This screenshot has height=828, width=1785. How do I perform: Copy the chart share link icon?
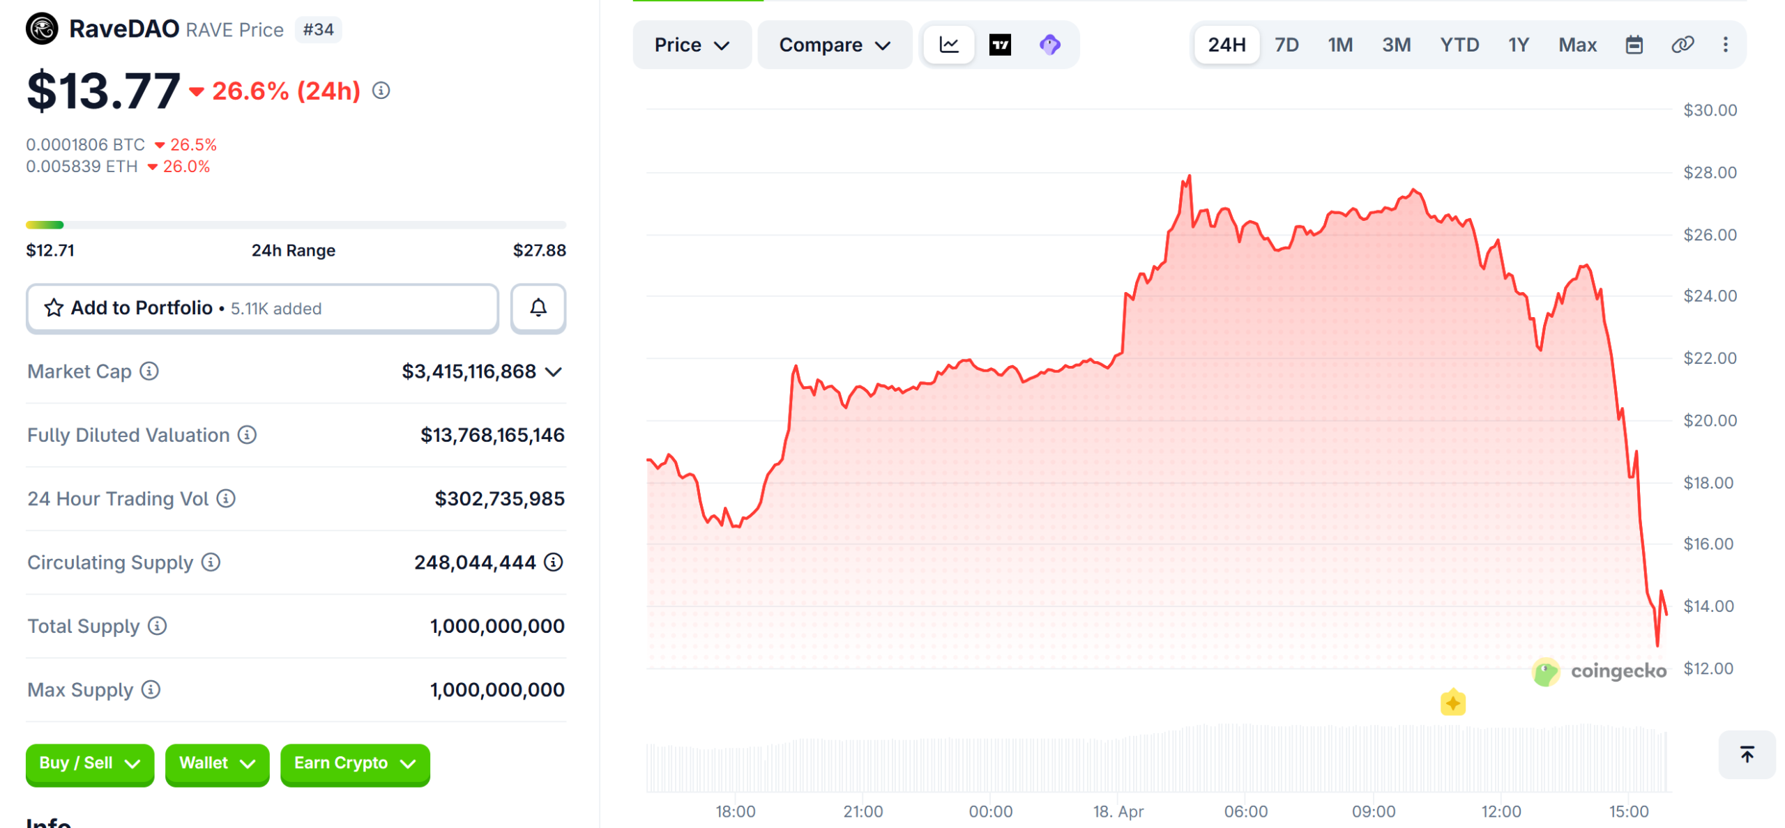coord(1683,44)
